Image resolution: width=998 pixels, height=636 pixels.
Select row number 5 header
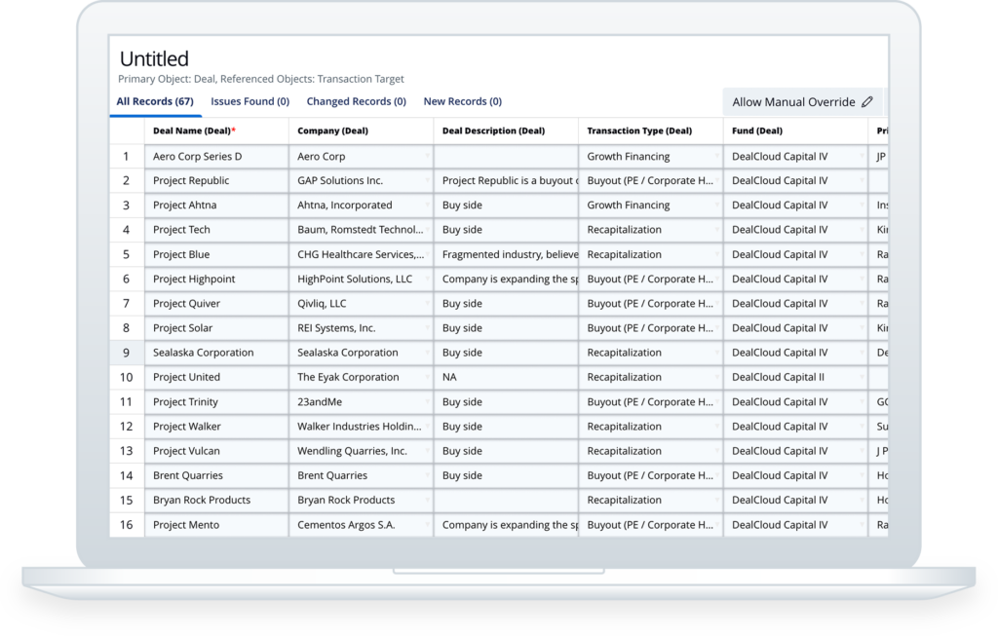(127, 254)
